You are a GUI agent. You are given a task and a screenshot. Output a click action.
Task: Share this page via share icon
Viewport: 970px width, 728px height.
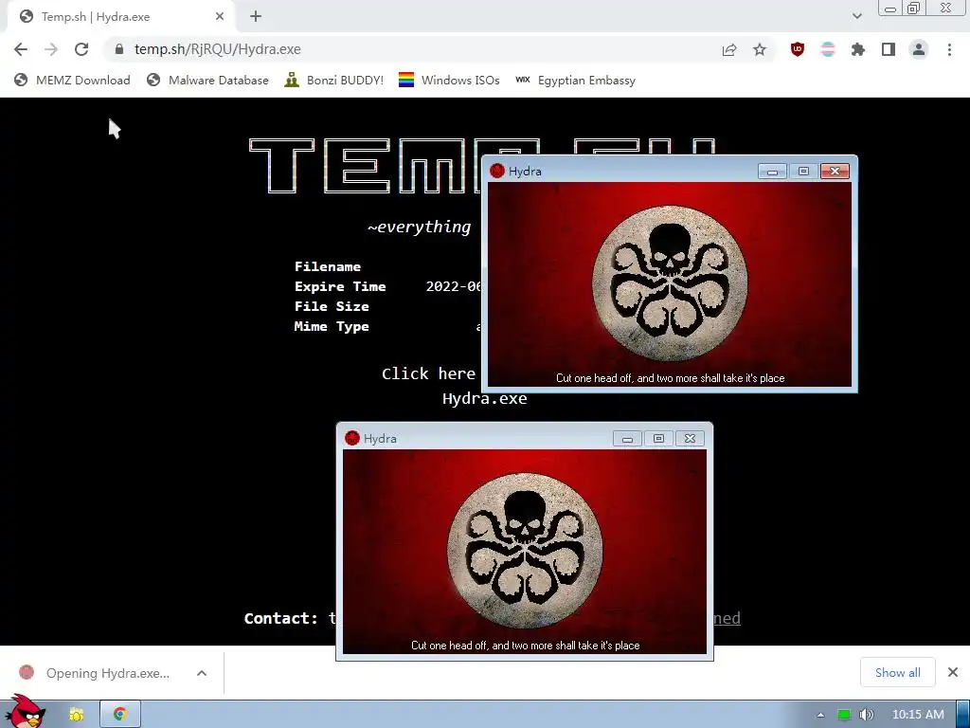tap(729, 49)
